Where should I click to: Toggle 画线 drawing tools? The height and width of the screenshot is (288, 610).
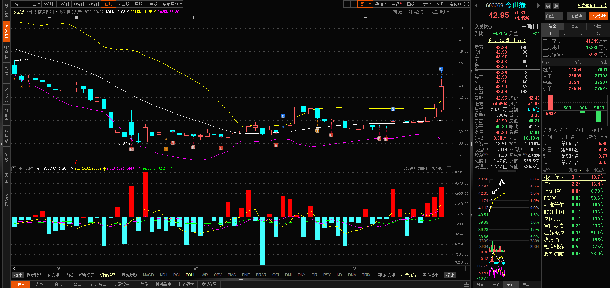click(x=410, y=4)
